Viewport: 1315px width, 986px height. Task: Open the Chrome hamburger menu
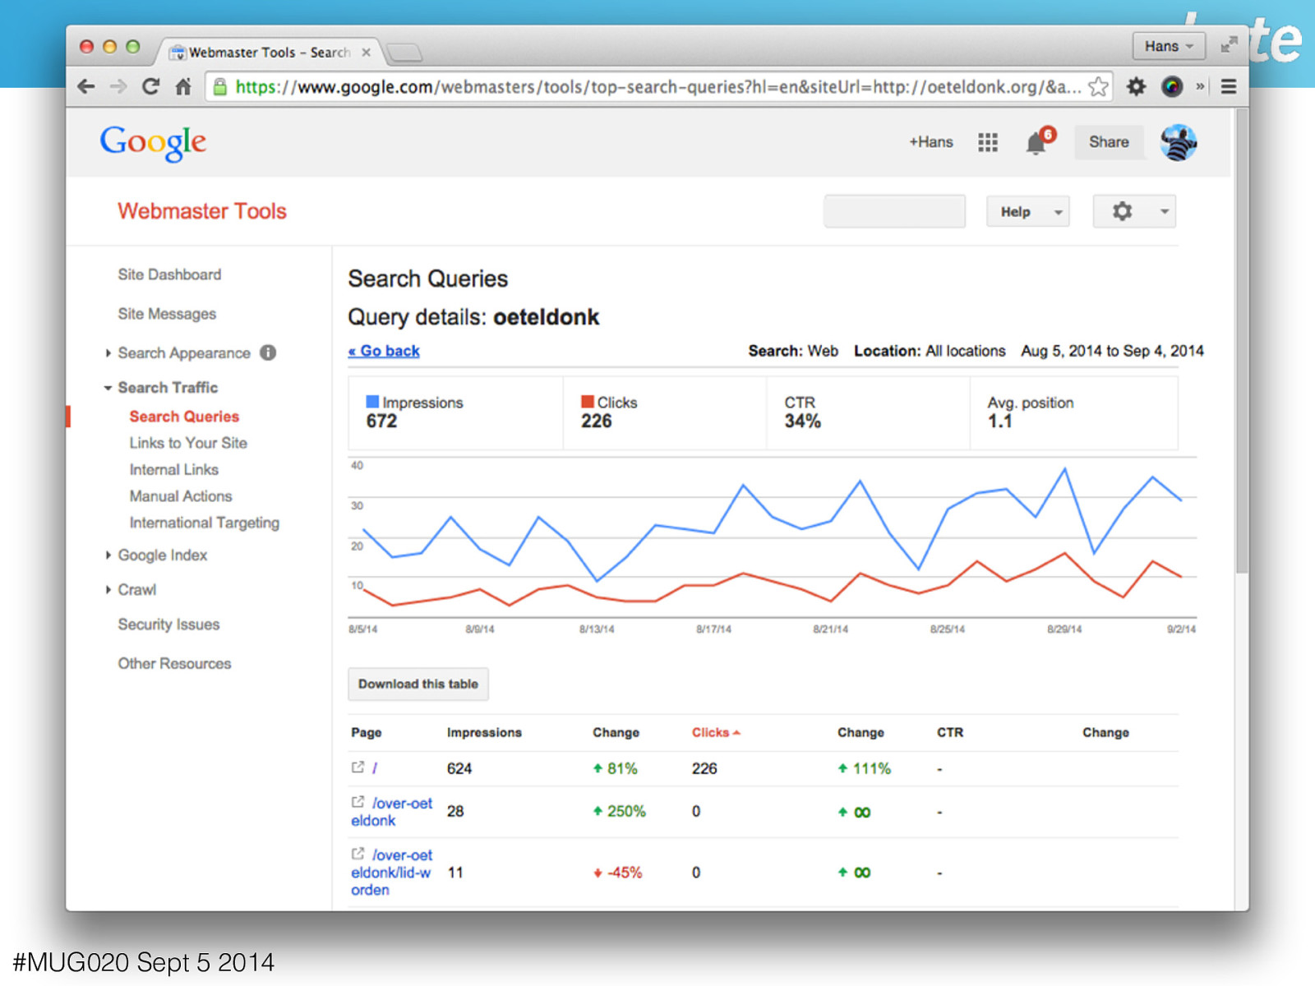1229,86
